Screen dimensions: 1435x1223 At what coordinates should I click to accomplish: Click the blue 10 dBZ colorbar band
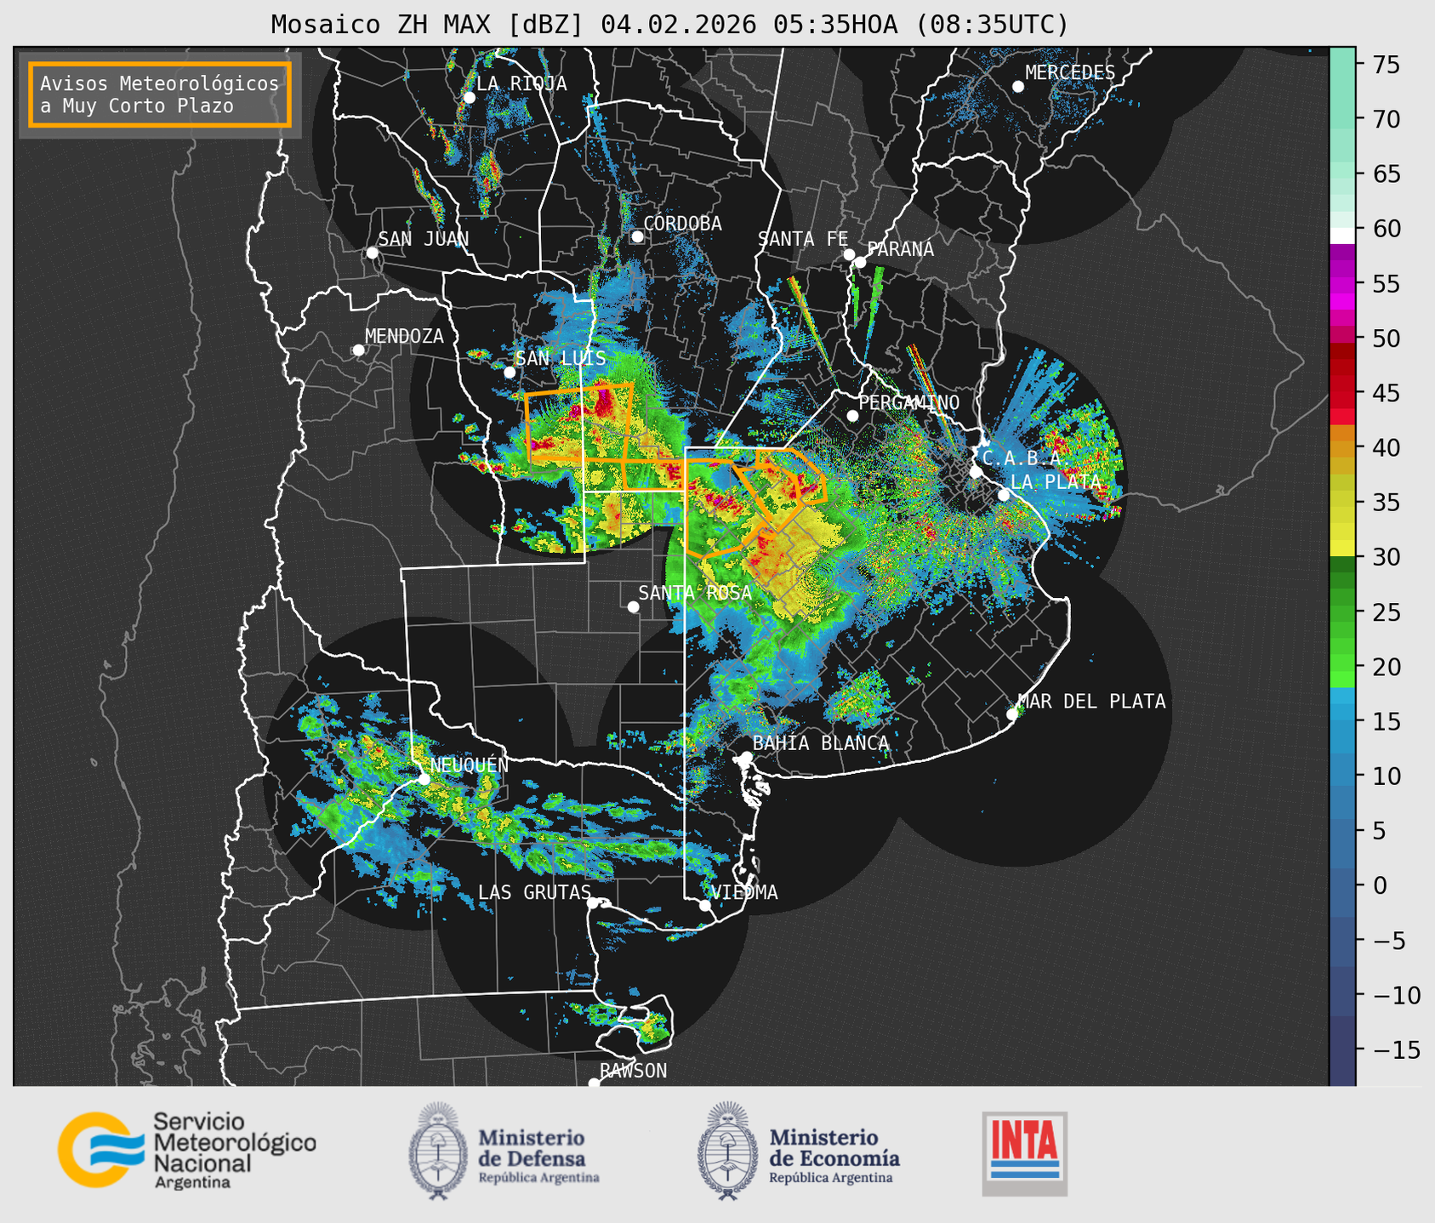pos(1341,776)
